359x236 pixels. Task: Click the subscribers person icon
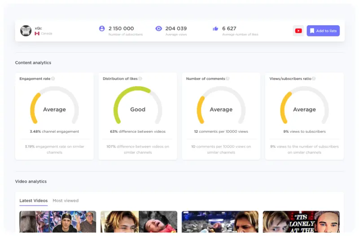coord(102,28)
